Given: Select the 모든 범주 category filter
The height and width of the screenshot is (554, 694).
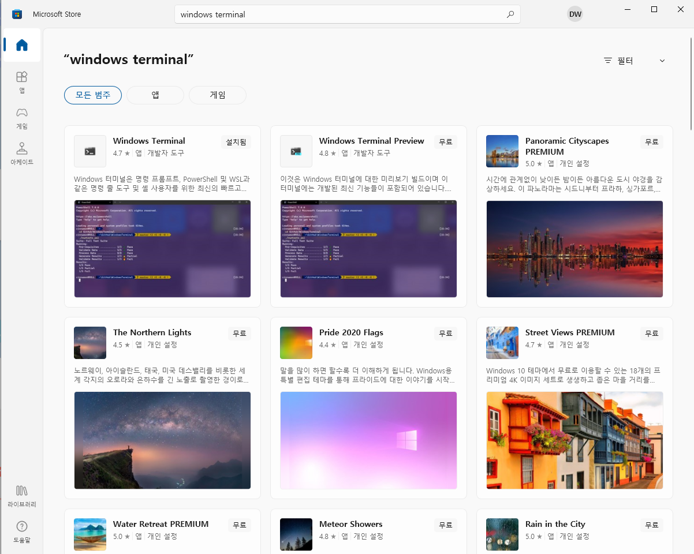Looking at the screenshot, I should click(x=93, y=95).
